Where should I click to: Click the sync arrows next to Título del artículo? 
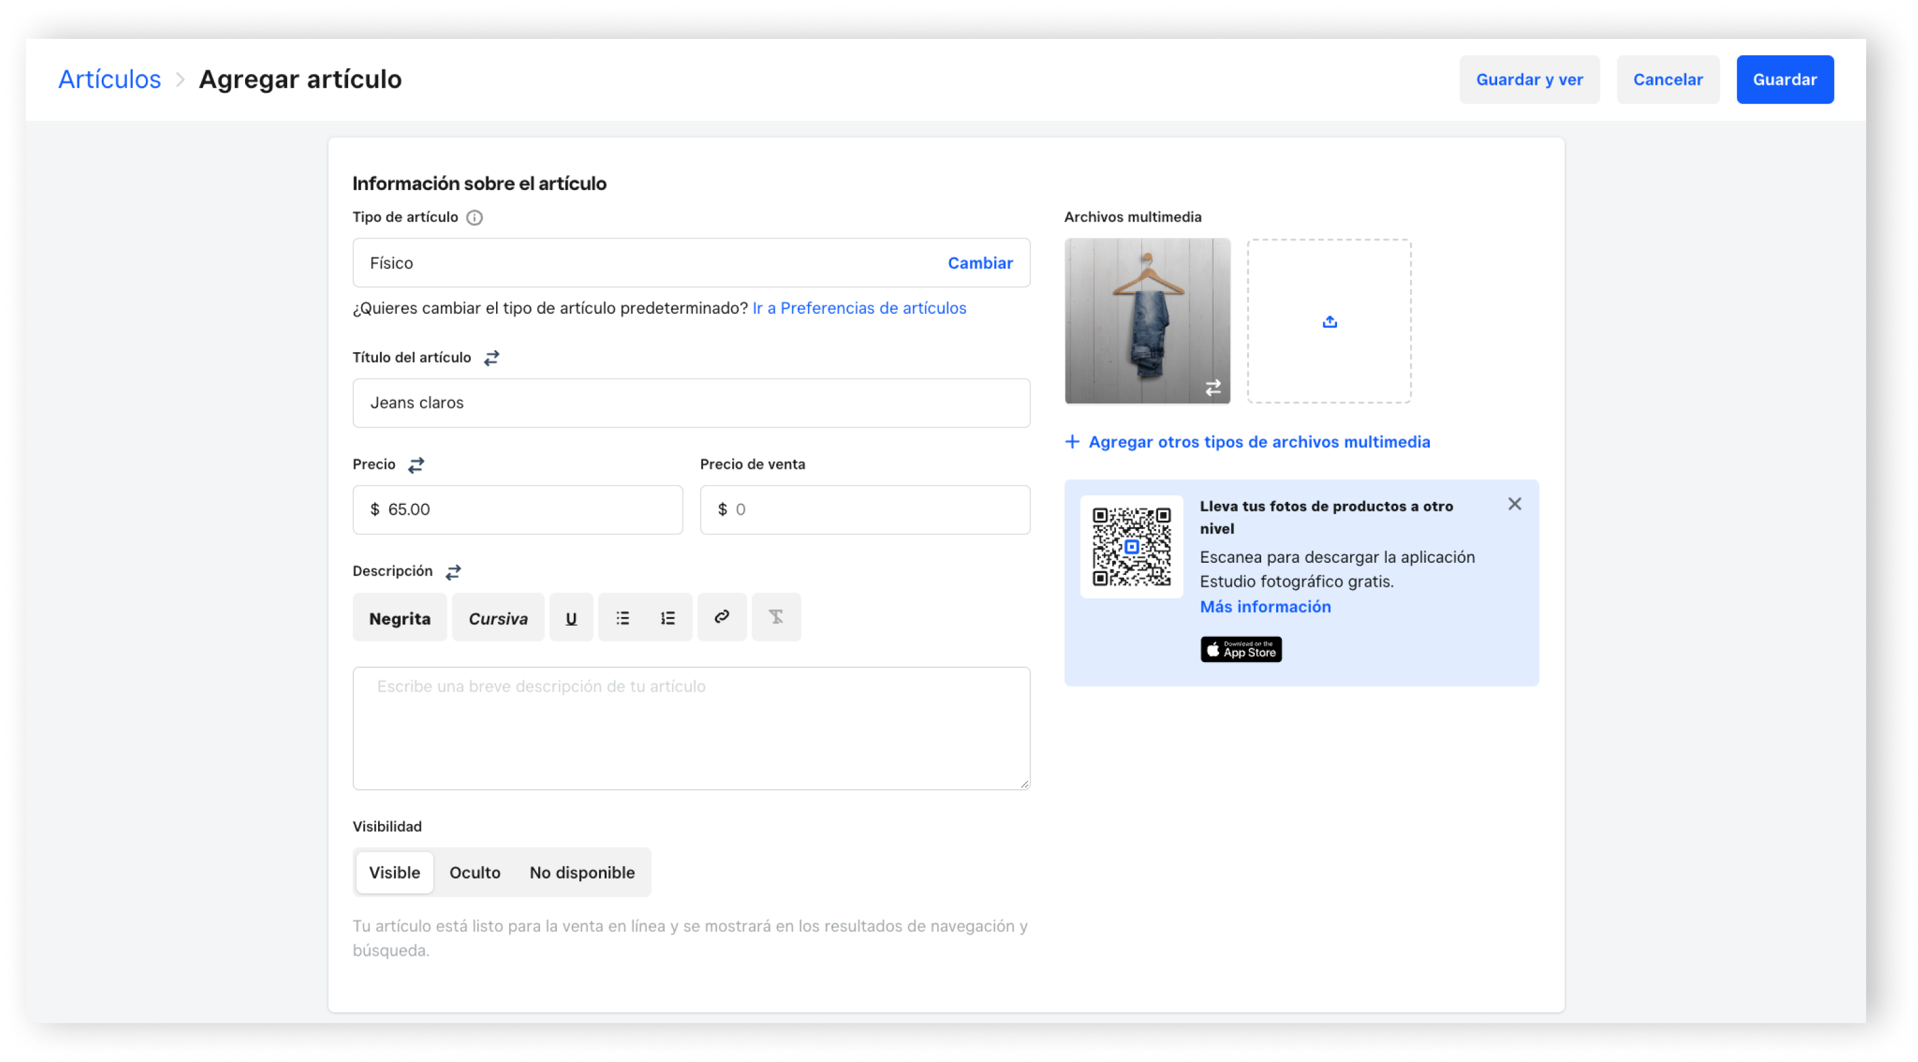[491, 359]
